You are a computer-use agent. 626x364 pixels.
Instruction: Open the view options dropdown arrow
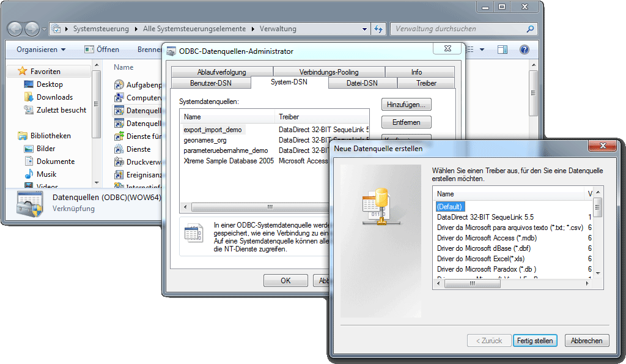click(x=482, y=50)
